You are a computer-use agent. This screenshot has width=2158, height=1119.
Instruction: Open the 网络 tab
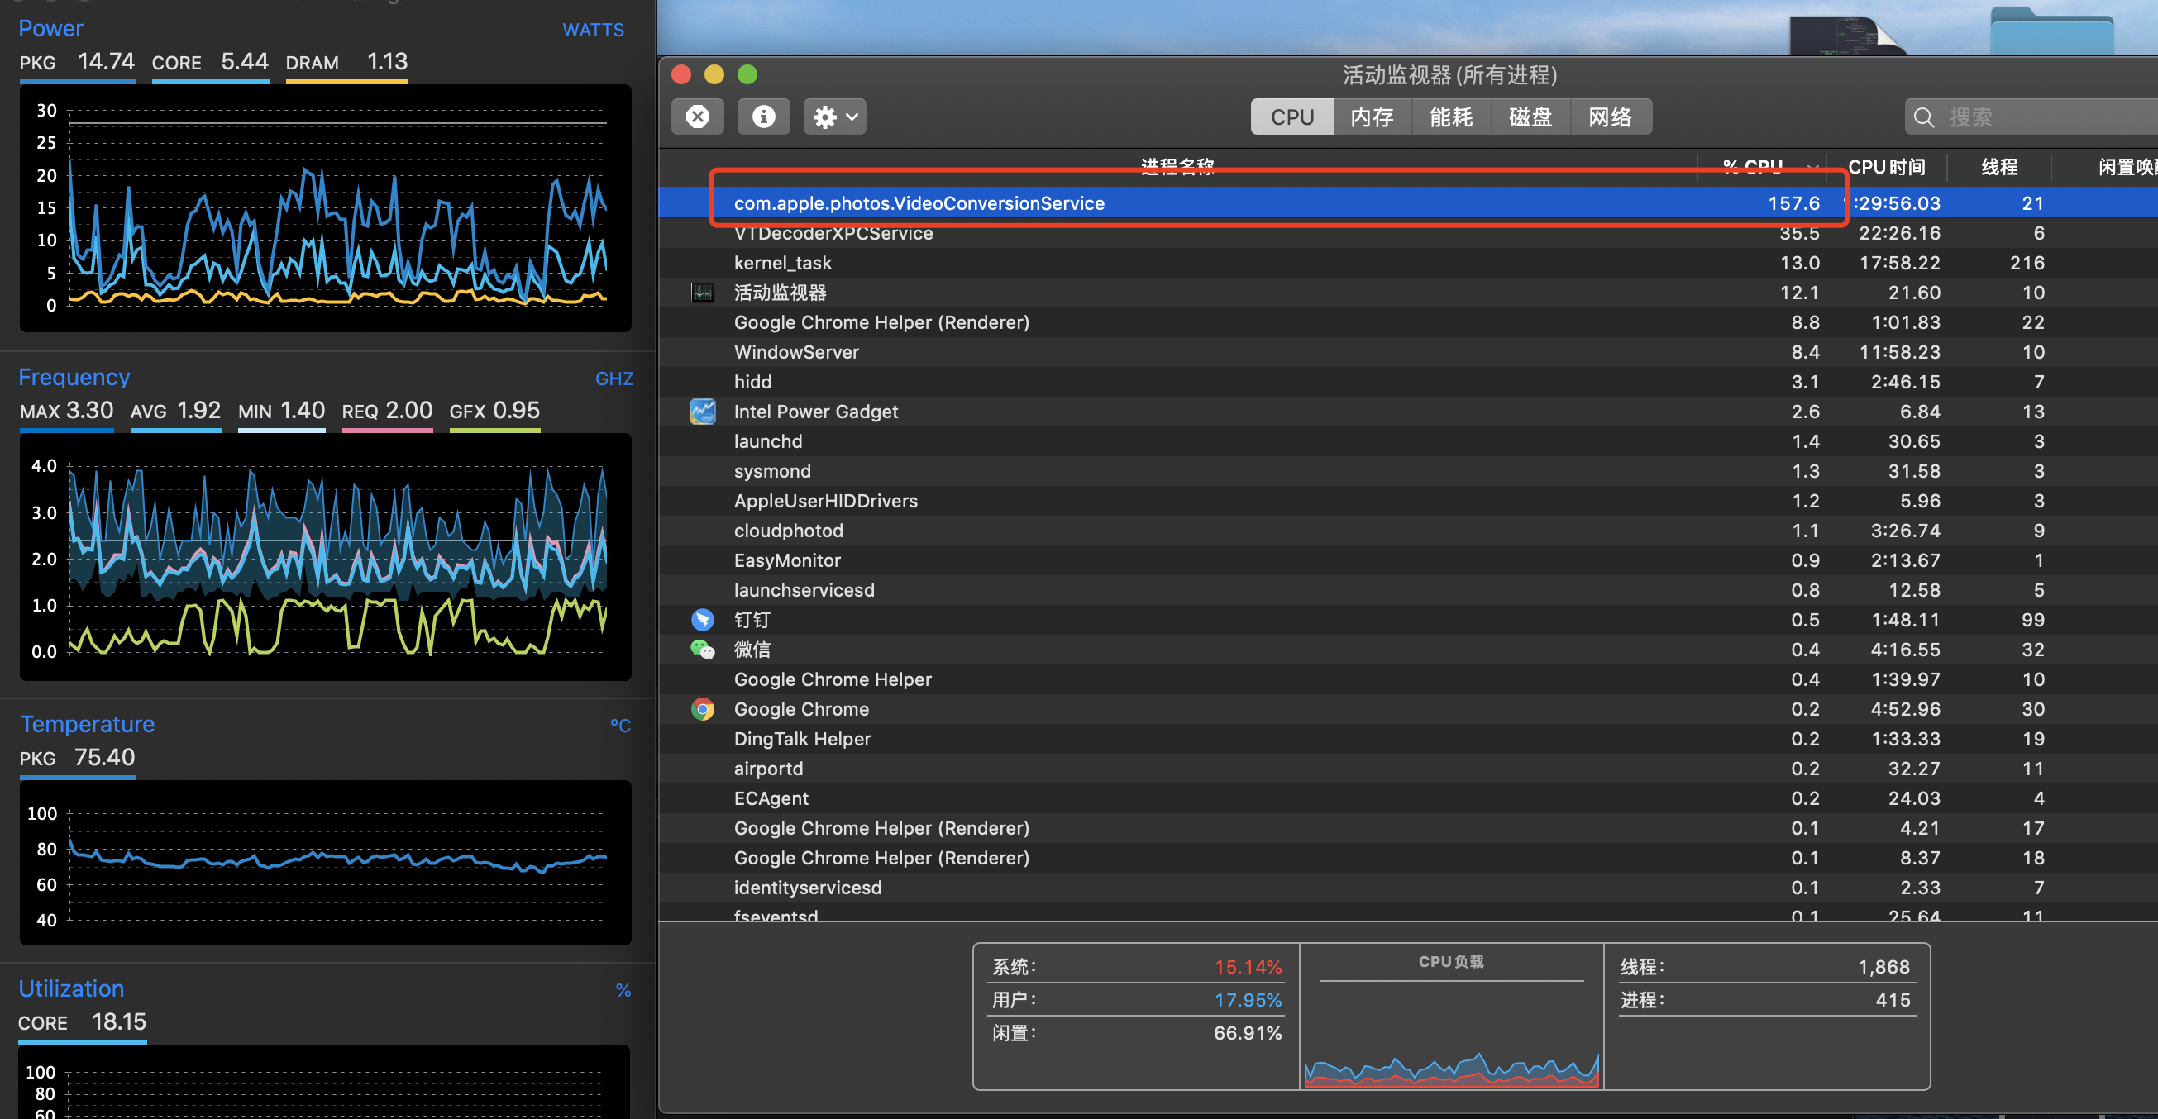point(1609,117)
